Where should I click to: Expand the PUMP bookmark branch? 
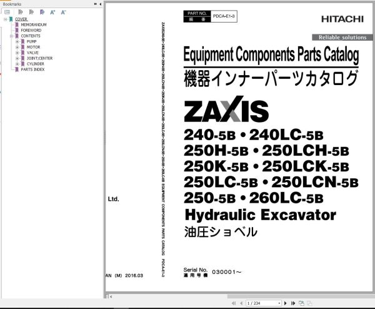pyautogui.click(x=17, y=41)
